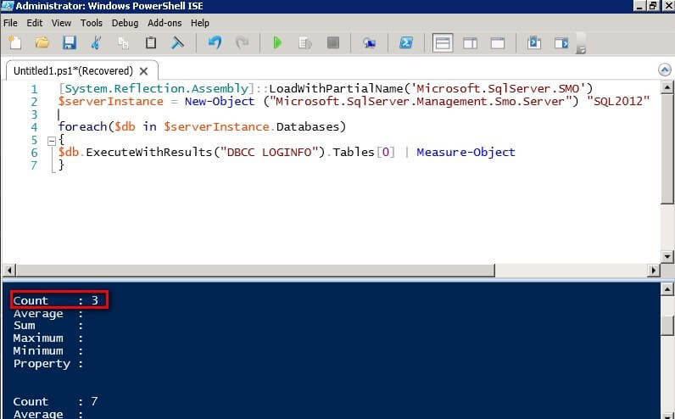Run selection with the Run Selection icon

coord(304,42)
